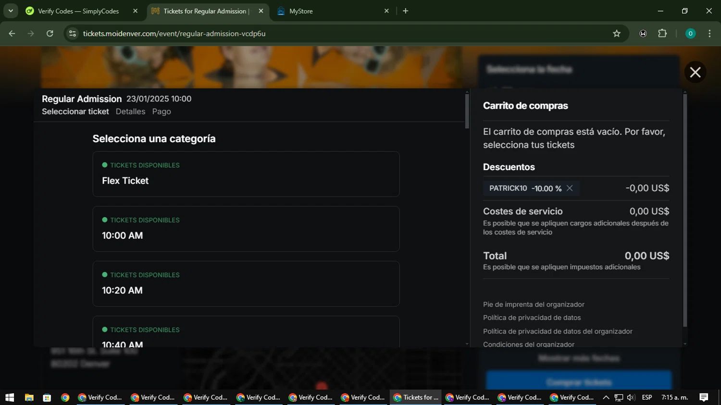Open a new browser tab
Viewport: 721px width, 405px height.
(405, 11)
